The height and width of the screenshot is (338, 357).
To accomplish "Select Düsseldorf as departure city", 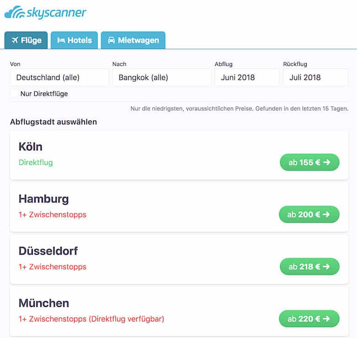I will coord(179,259).
